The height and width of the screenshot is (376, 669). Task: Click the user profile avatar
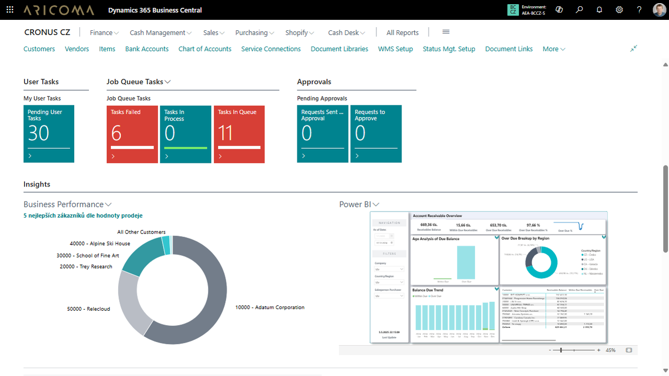[x=659, y=9]
